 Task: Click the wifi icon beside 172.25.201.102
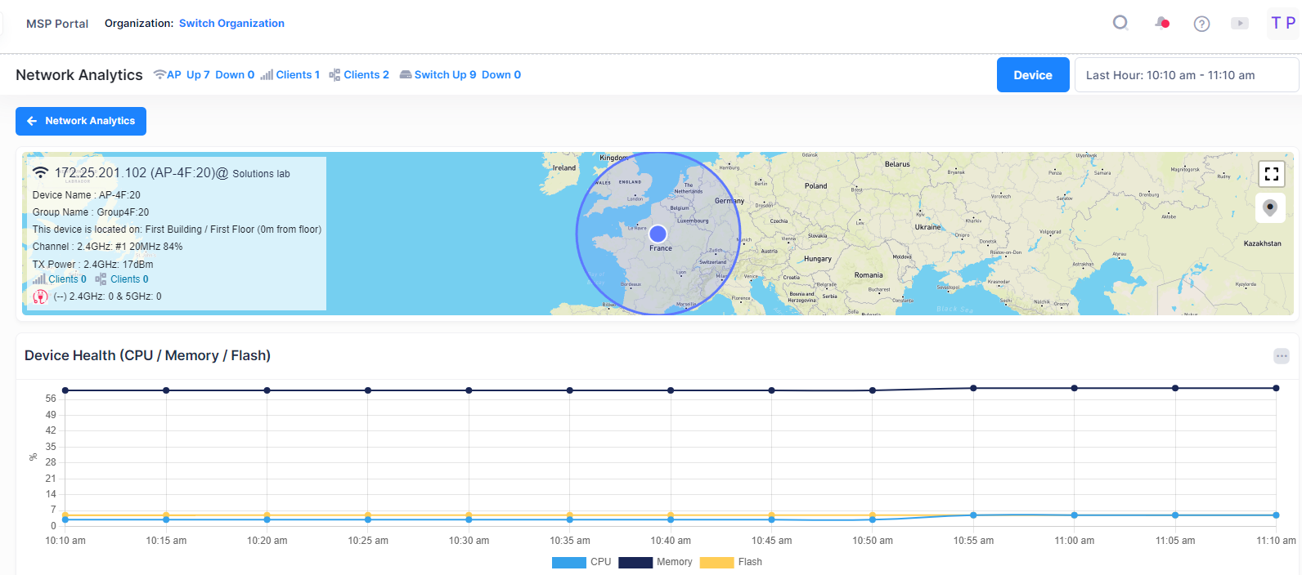(40, 172)
